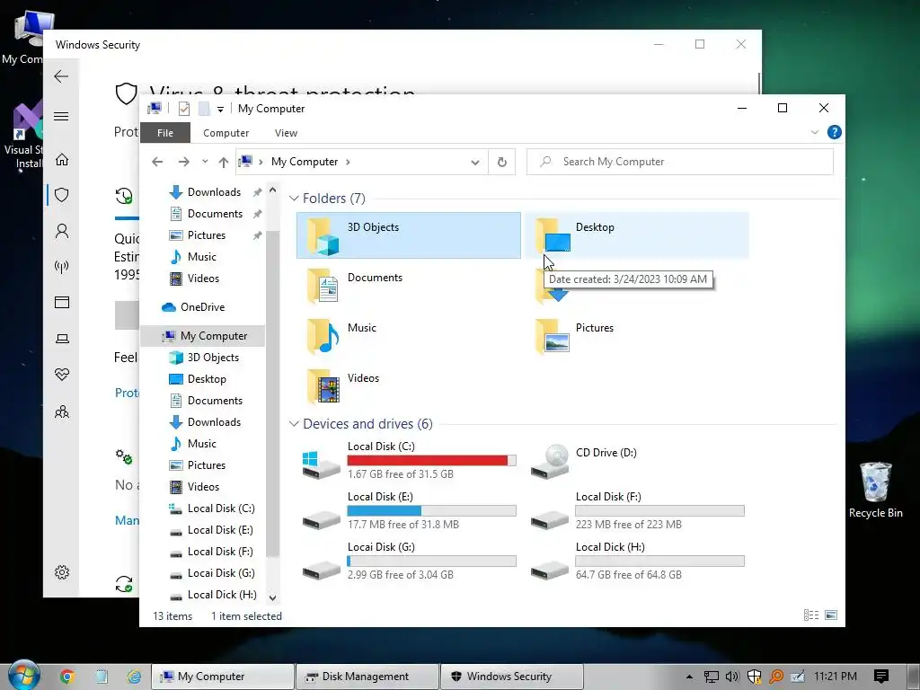920x690 pixels.
Task: Open the Music folder in main pane
Action: point(409,336)
